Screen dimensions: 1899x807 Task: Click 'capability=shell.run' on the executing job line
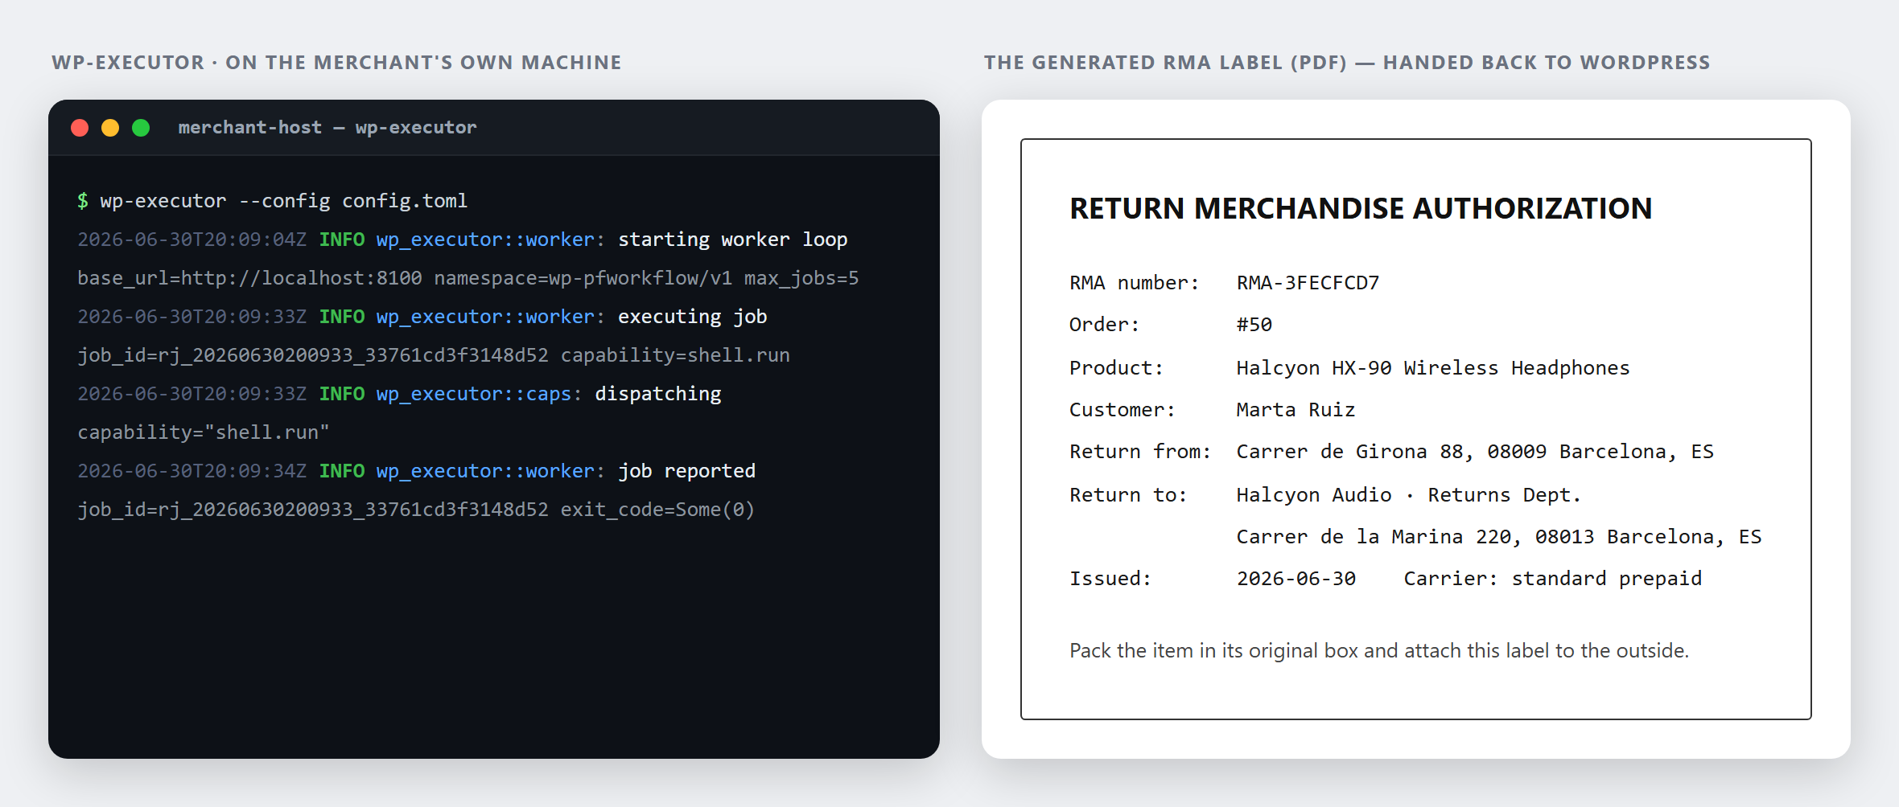[x=675, y=355]
